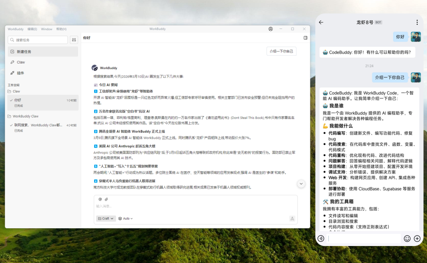Open the task filter icon beside the search box
The width and height of the screenshot is (427, 263).
click(74, 39)
